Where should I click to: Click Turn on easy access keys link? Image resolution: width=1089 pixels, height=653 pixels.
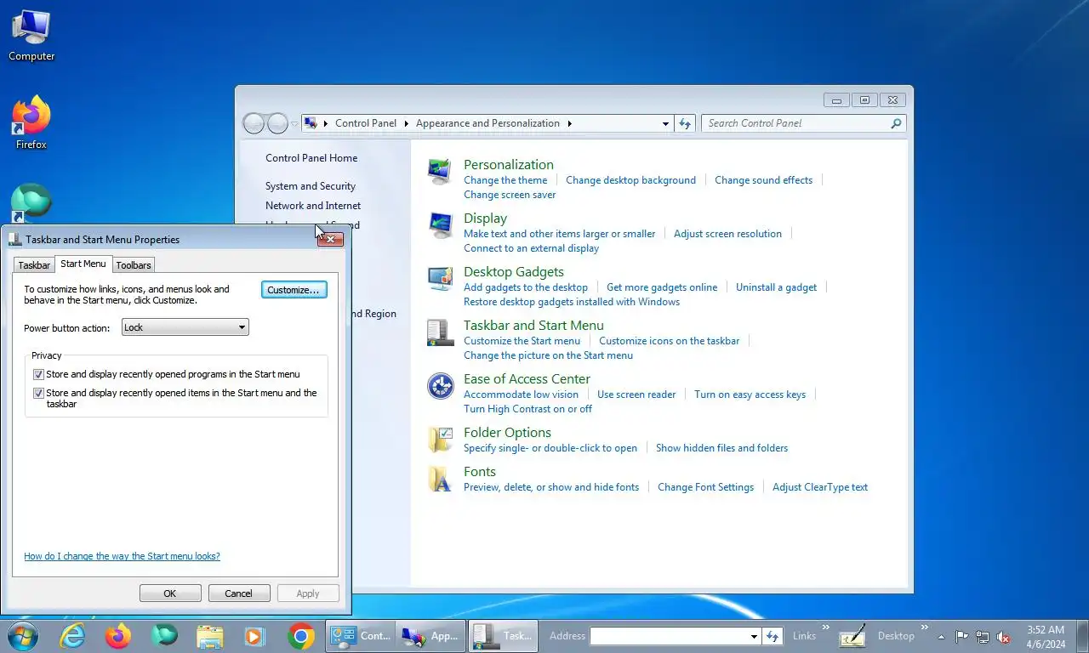pyautogui.click(x=750, y=395)
